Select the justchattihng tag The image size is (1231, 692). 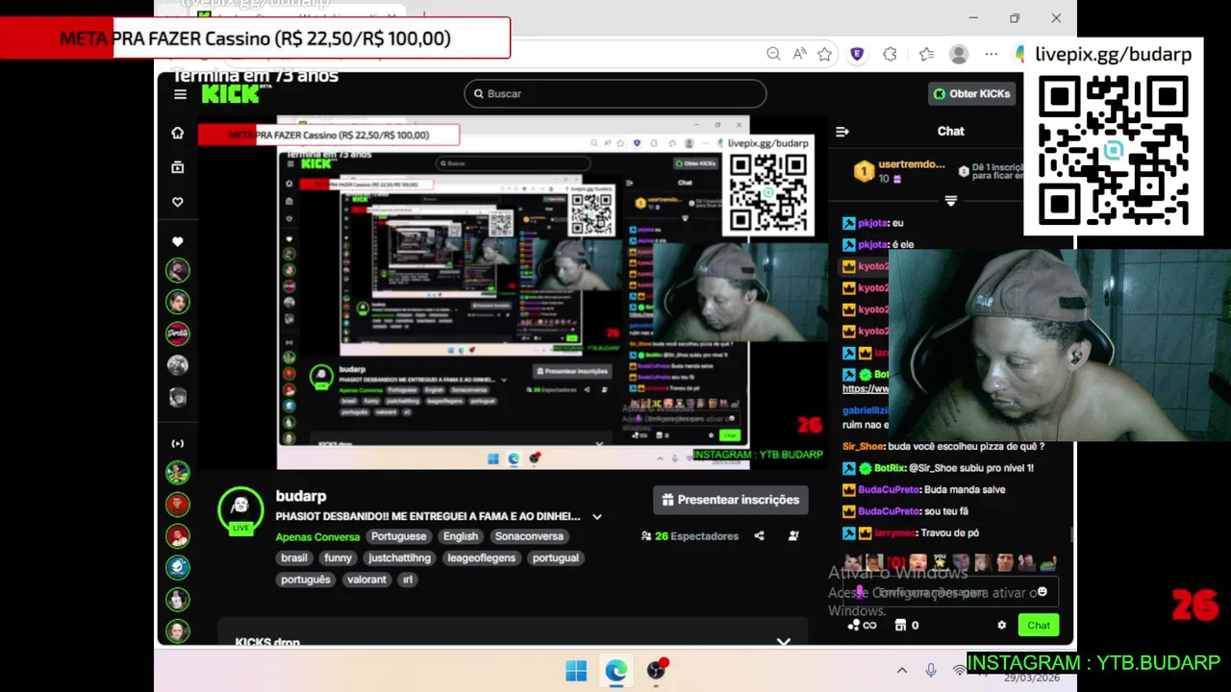tap(400, 557)
